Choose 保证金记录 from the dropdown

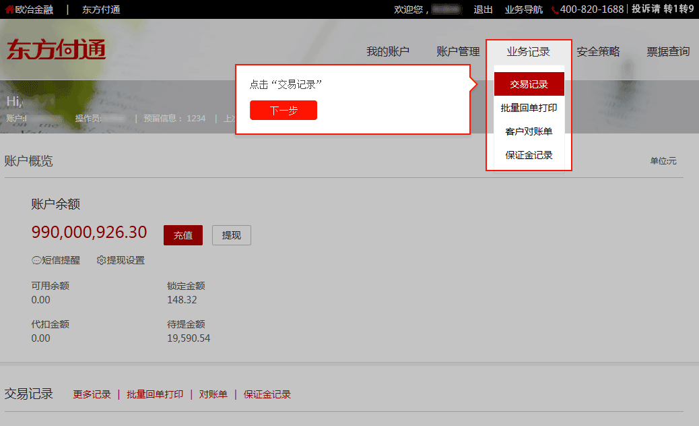pyautogui.click(x=529, y=155)
